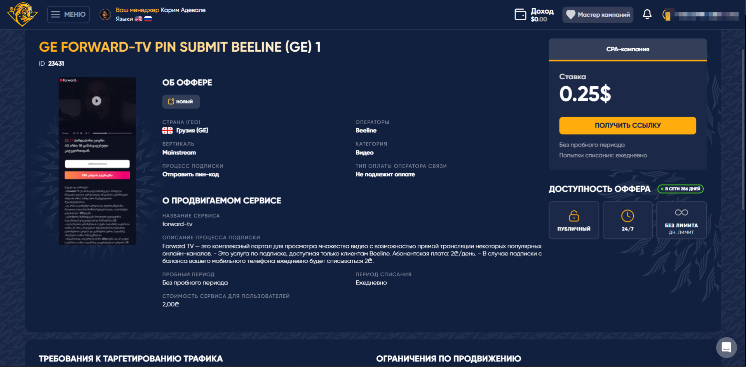
Task: Select the CPA-кампания tab
Action: click(x=627, y=49)
